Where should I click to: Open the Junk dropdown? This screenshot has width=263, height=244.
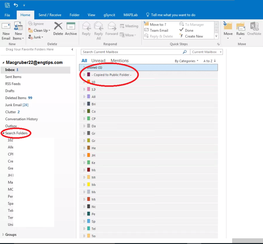tap(36, 37)
